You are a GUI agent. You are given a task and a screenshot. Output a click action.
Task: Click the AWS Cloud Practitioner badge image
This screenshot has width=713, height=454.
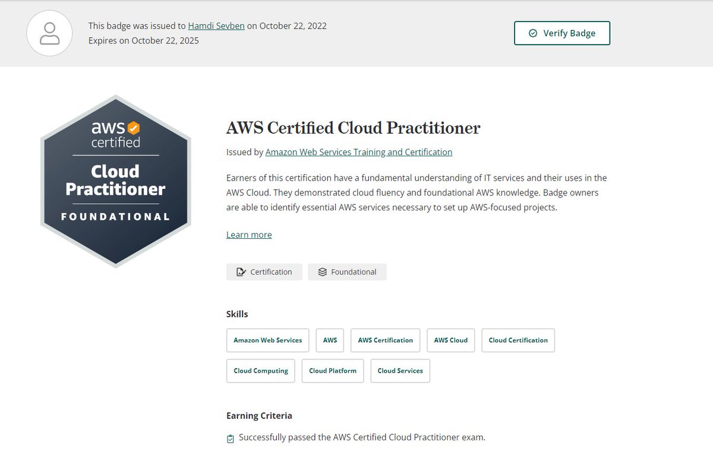tap(115, 181)
